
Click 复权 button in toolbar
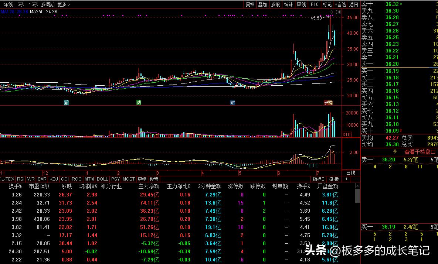250,4
